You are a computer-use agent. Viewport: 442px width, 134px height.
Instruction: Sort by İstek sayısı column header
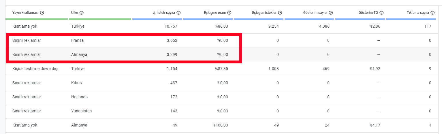point(166,13)
